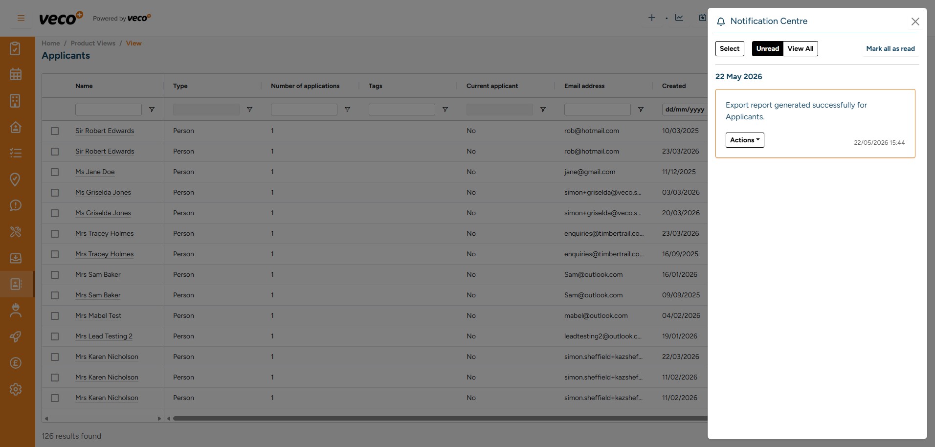Open the Tags column filter menu
The image size is (935, 447).
click(445, 110)
